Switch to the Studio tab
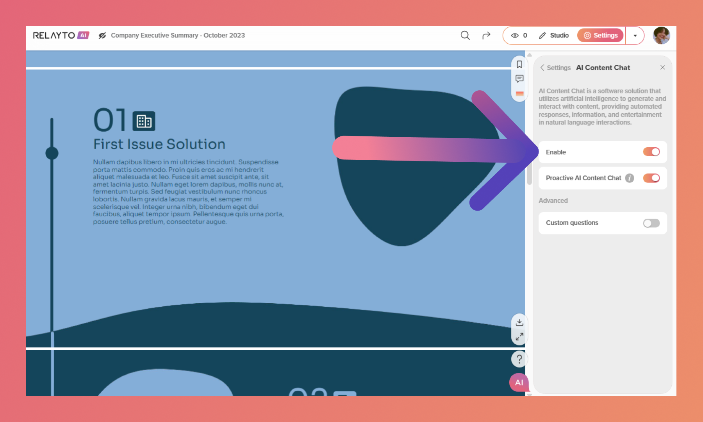The height and width of the screenshot is (422, 703). (x=554, y=36)
